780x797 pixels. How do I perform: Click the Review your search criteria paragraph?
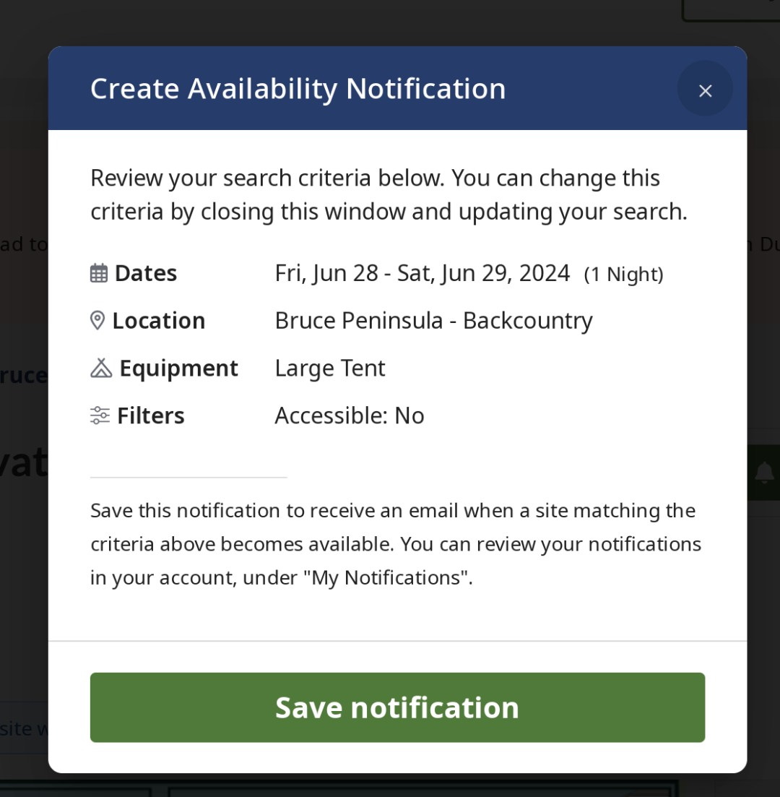pos(389,194)
